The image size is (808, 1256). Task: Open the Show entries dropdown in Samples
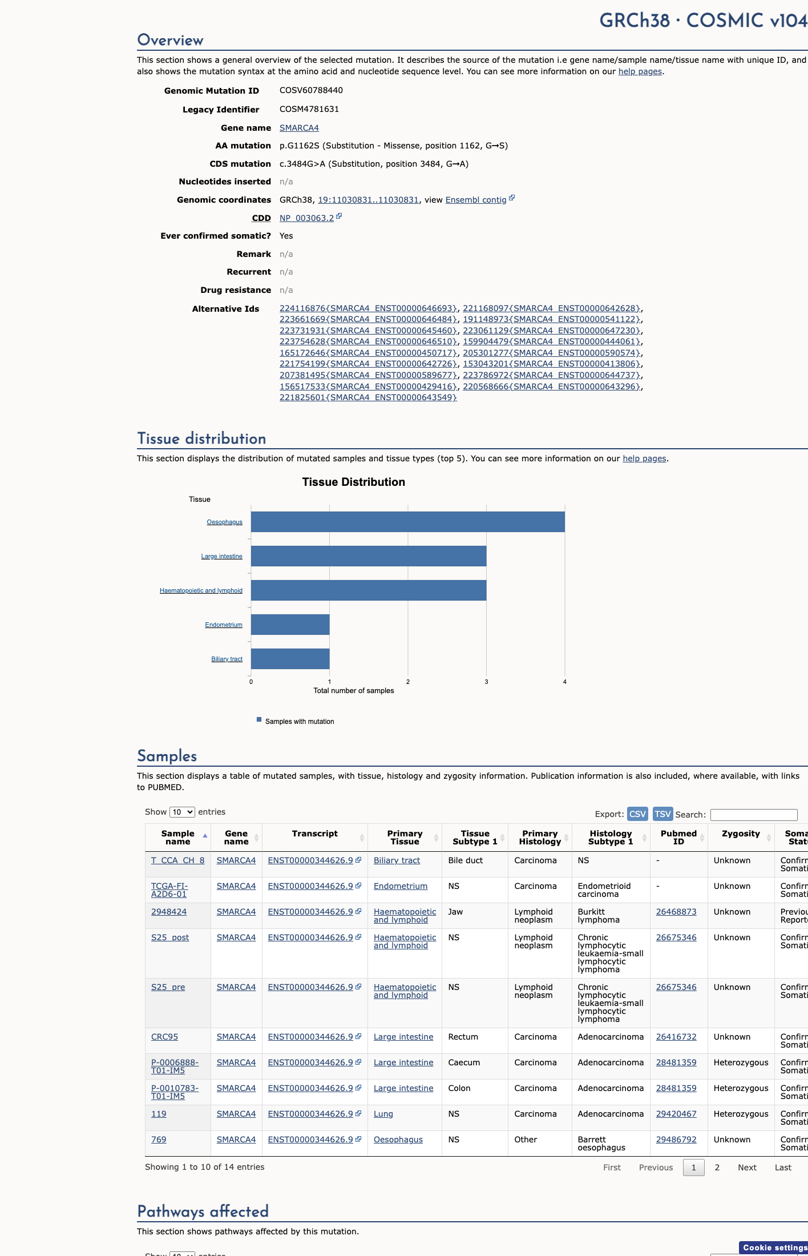[182, 812]
